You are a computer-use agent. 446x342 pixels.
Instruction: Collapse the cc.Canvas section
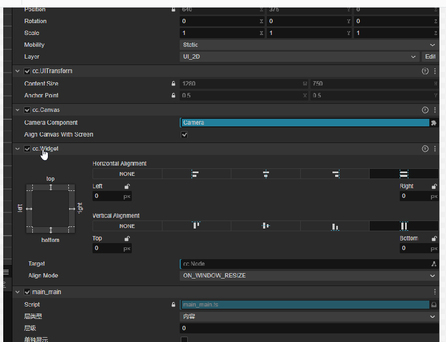[x=18, y=110]
